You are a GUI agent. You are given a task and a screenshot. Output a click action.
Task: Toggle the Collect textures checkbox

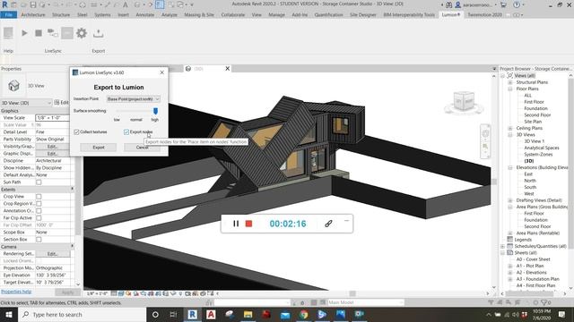(x=76, y=131)
